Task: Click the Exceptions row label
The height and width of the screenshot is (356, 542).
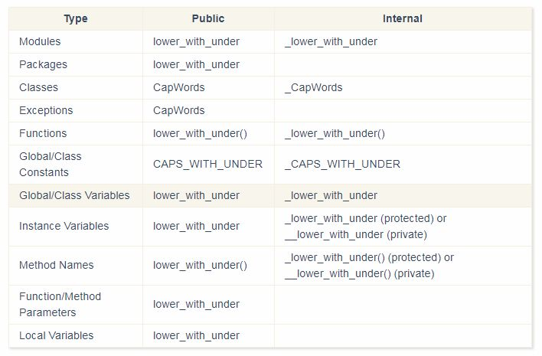Action: pyautogui.click(x=46, y=110)
